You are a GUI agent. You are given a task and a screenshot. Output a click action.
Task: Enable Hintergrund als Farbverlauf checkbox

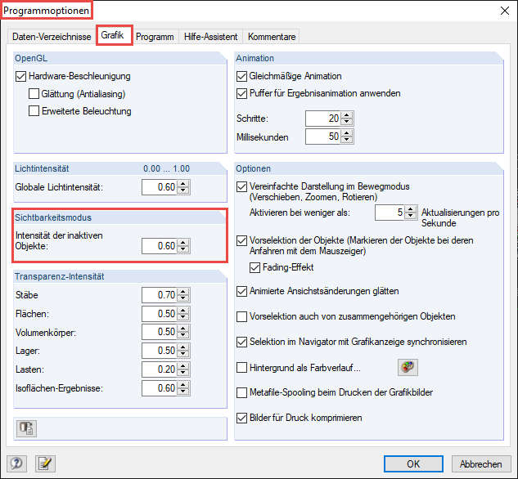tap(241, 368)
